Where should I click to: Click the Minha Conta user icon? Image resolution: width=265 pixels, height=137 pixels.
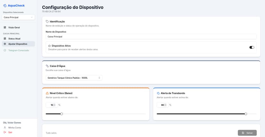coord(5,127)
